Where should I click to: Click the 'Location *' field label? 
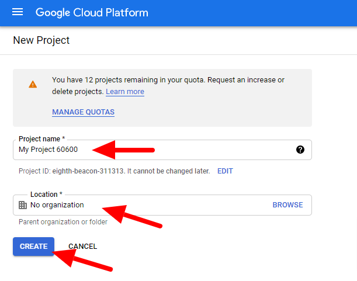tap(46, 195)
